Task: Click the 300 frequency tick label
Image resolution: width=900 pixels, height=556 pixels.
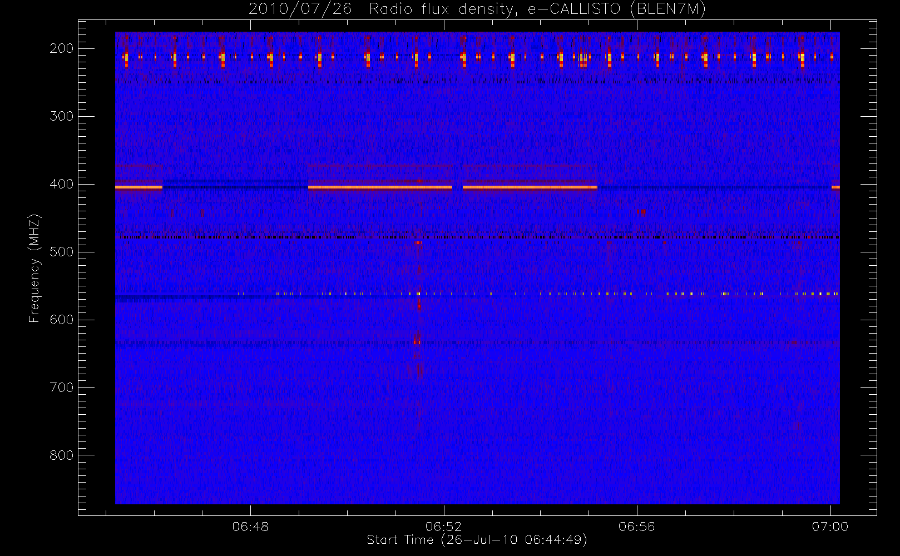Action: pyautogui.click(x=62, y=116)
